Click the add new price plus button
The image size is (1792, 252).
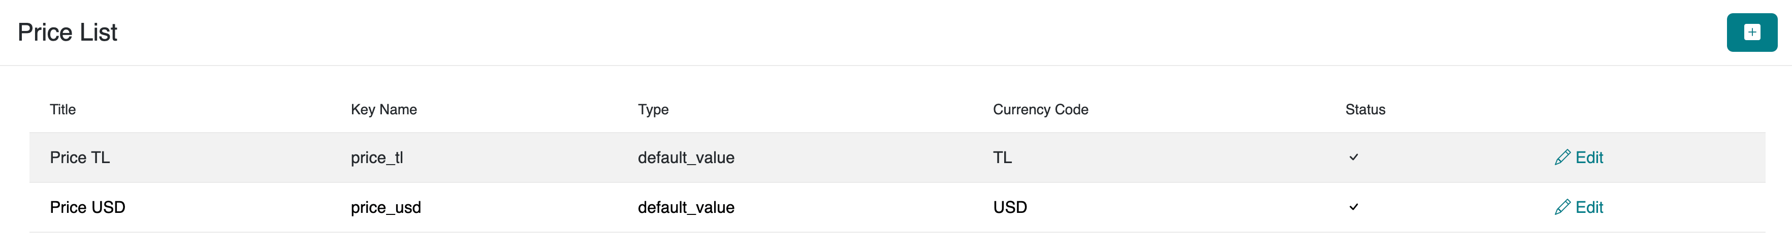[1751, 32]
